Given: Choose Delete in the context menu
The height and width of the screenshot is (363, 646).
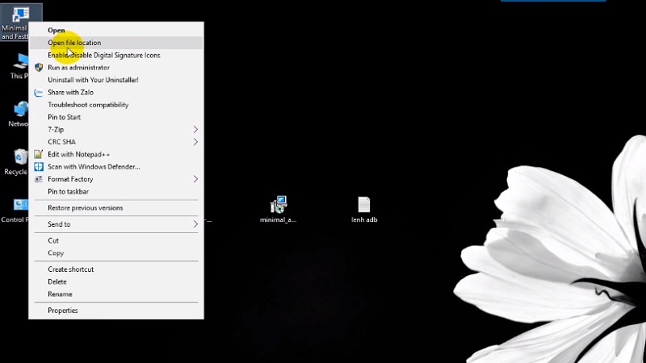Looking at the screenshot, I should 116,282.
